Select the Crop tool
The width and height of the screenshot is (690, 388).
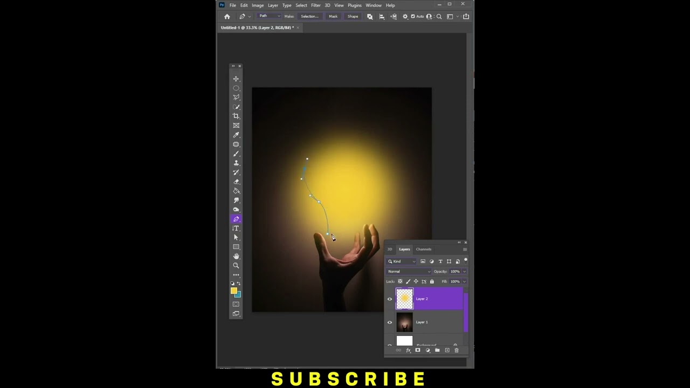tap(236, 116)
